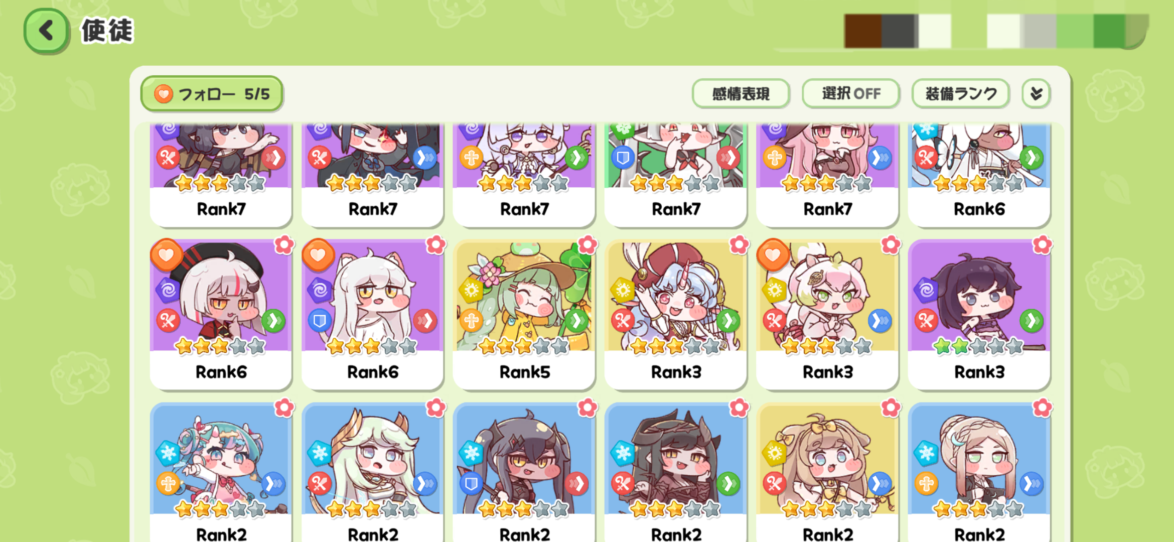Select the brown color swatch at top right

(x=863, y=31)
